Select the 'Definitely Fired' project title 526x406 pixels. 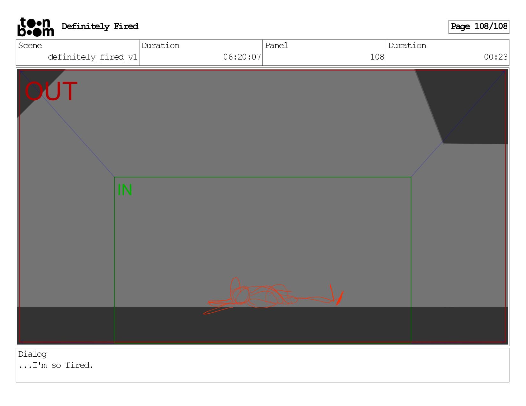click(100, 26)
